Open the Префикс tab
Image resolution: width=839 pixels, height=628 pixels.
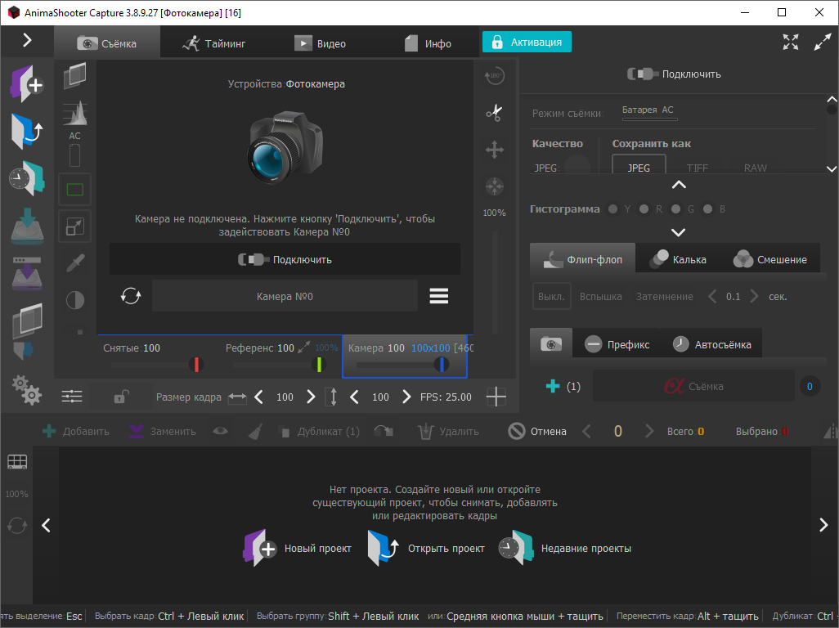(x=617, y=344)
